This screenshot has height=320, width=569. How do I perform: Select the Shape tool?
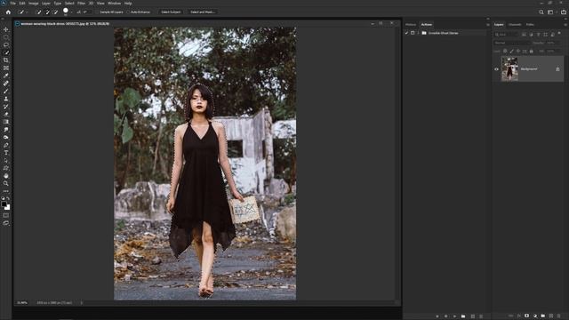point(6,168)
